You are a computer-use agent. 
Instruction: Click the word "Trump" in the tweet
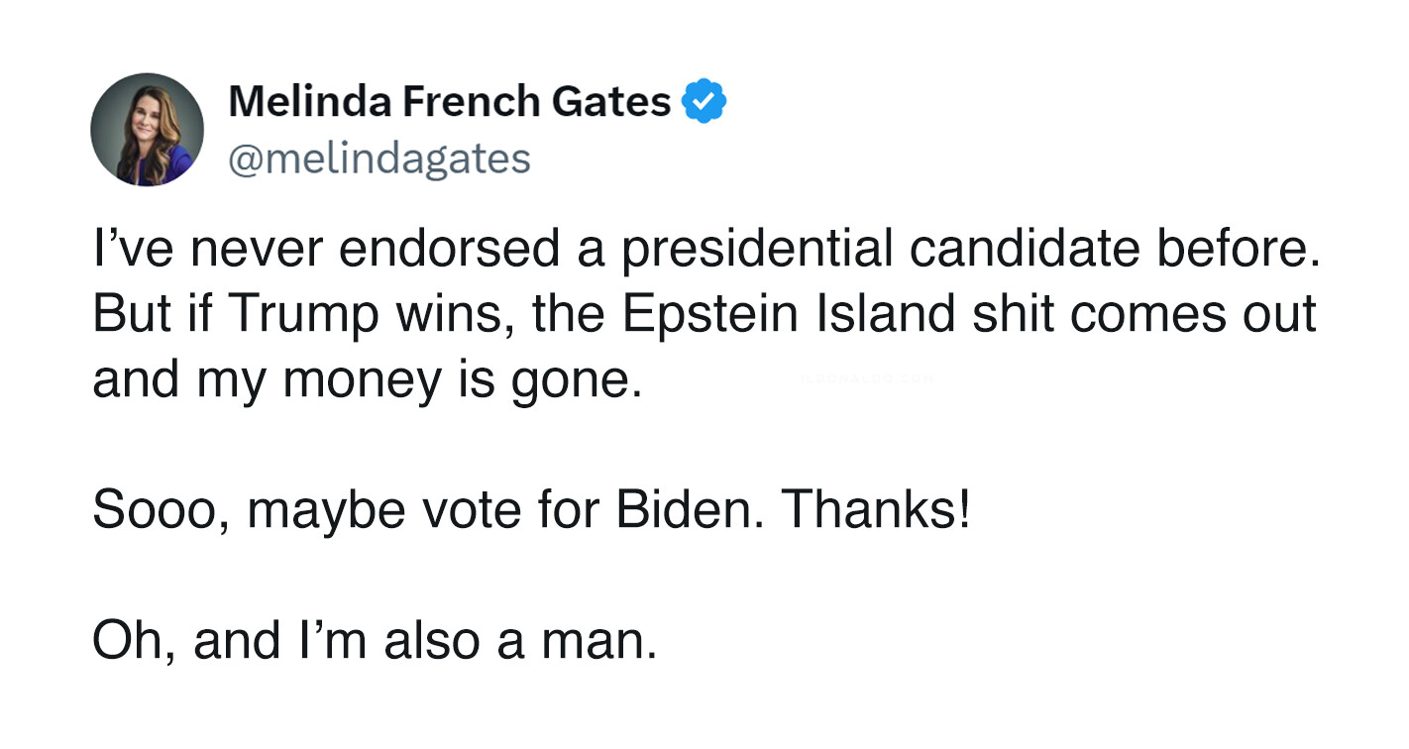pos(304,316)
